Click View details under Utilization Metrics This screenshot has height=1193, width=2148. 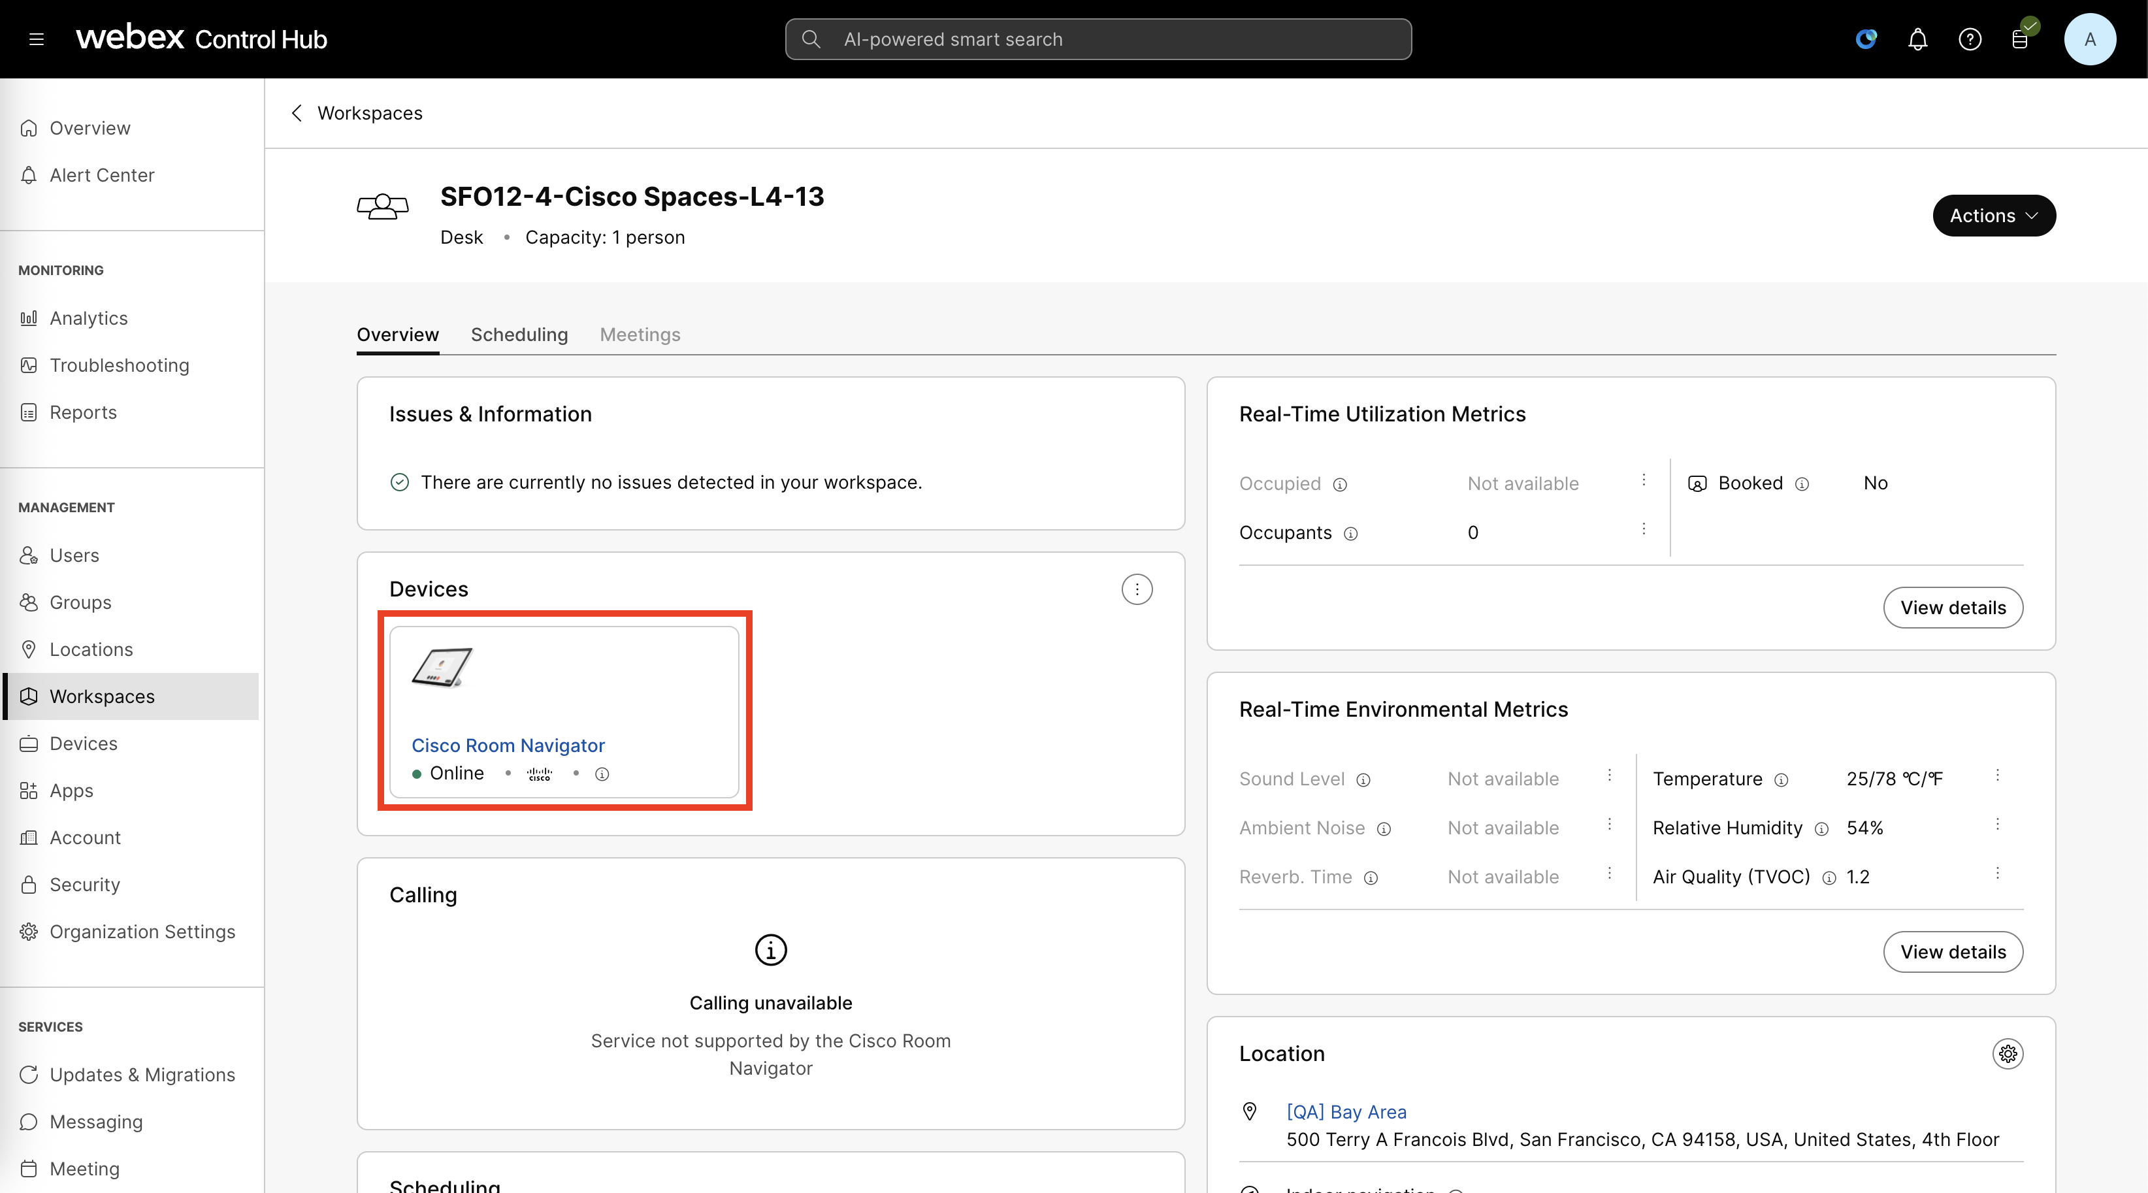coord(1952,608)
